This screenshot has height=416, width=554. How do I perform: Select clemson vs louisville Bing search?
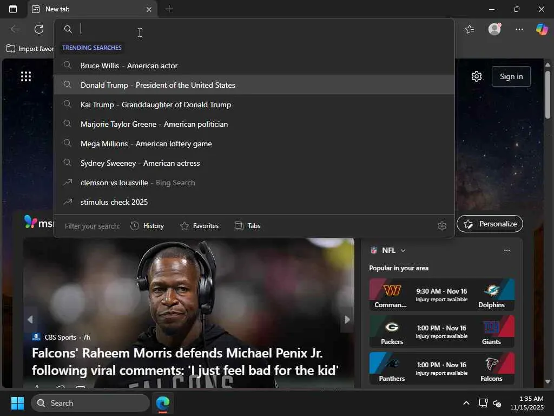[x=254, y=182]
